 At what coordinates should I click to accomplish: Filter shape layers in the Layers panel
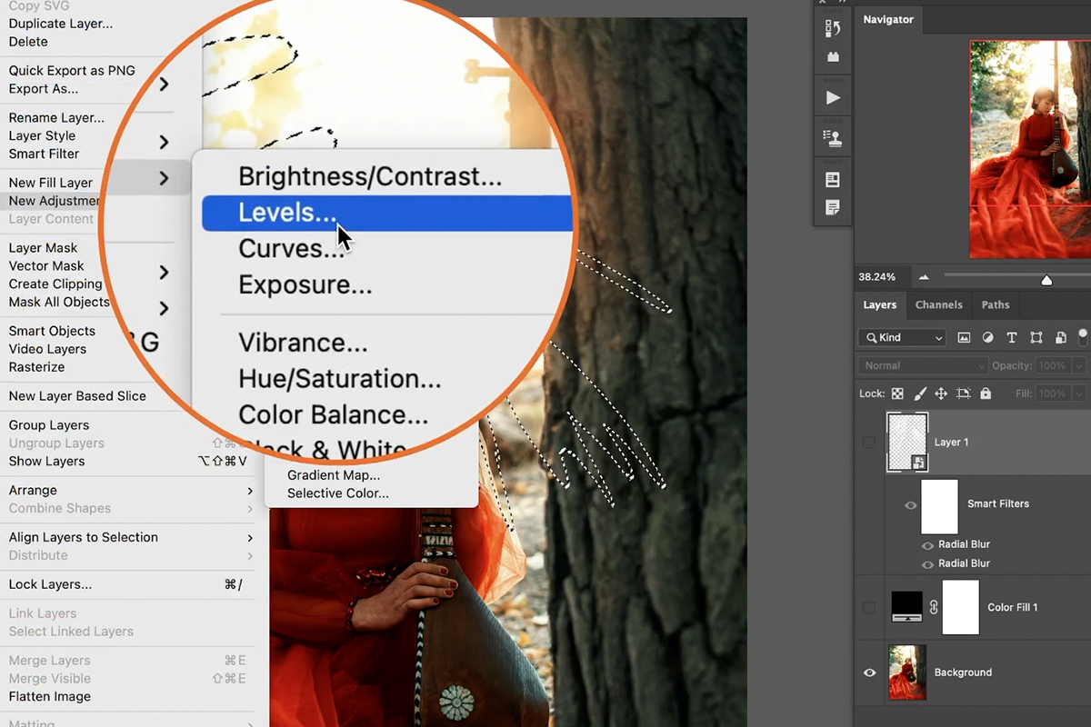coord(1036,337)
